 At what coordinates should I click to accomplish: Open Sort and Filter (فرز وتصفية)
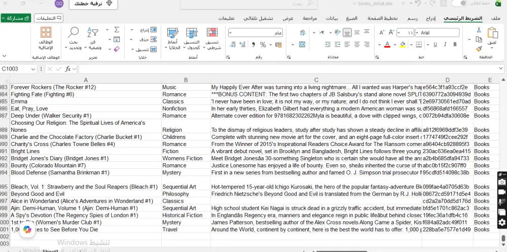click(92, 39)
